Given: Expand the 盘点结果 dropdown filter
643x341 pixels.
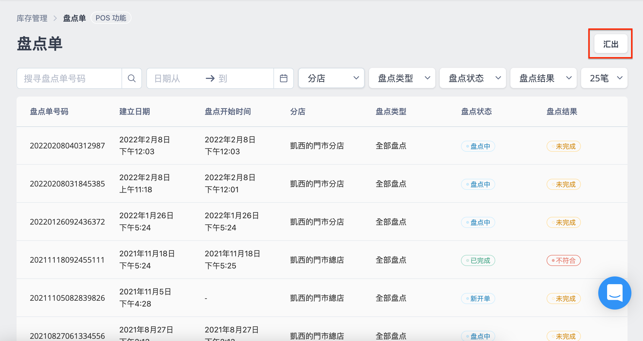Looking at the screenshot, I should [x=543, y=78].
